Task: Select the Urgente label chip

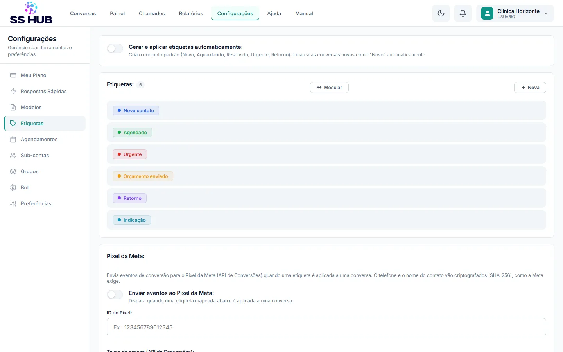Action: coord(130,154)
